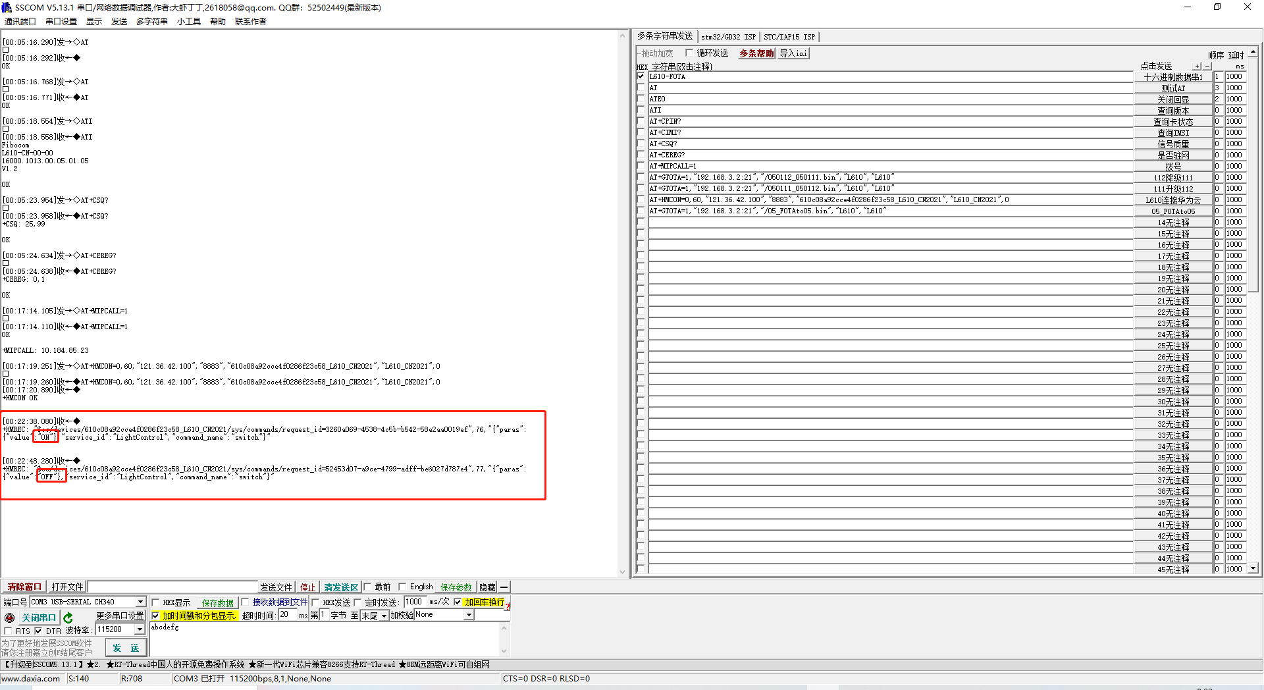Click the 超时时间 20 ms field
1264x690 pixels.
point(288,615)
